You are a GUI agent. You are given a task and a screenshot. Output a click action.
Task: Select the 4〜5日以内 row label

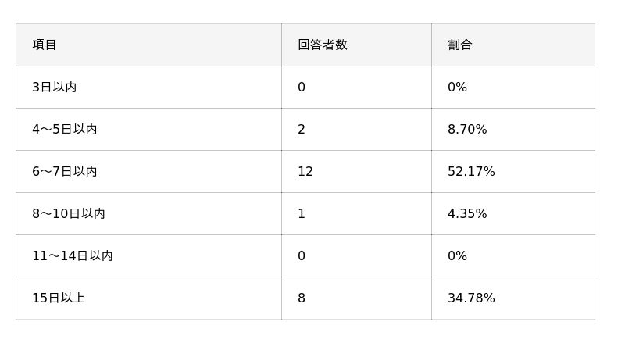(64, 130)
